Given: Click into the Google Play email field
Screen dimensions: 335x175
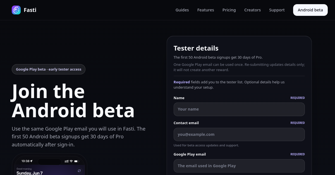Looking at the screenshot, I should [x=239, y=166].
